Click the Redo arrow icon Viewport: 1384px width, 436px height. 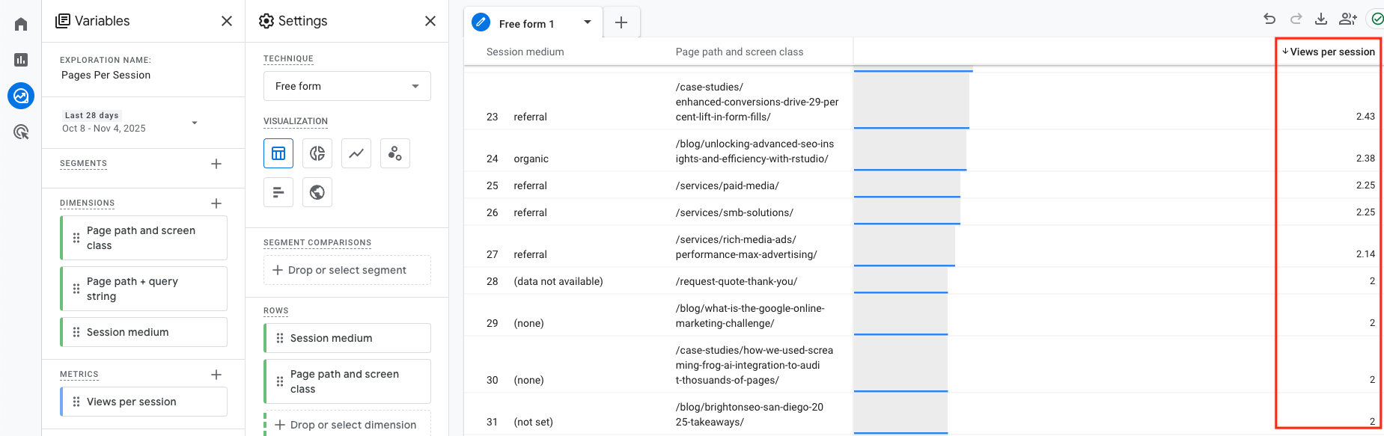1296,19
